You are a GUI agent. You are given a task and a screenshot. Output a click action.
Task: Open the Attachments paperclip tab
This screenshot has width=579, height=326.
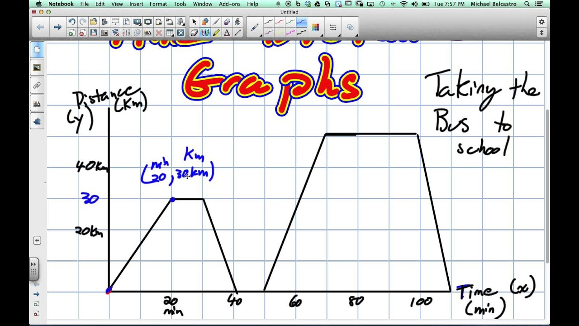37,85
